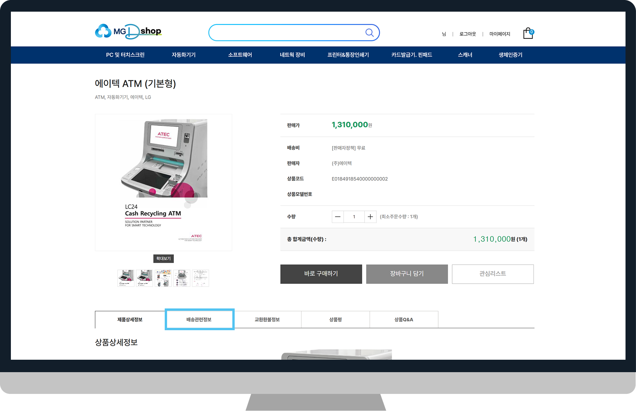The image size is (636, 411).
Task: Click tag line ATM, 자동화기기, 에이텍, LG
Action: click(123, 97)
